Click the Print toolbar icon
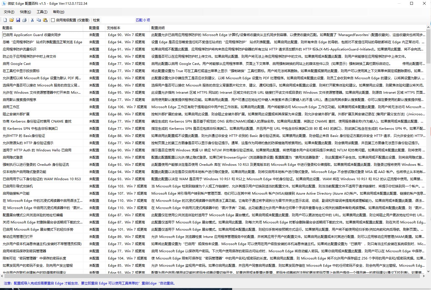The image size is (431, 290). tap(24, 20)
